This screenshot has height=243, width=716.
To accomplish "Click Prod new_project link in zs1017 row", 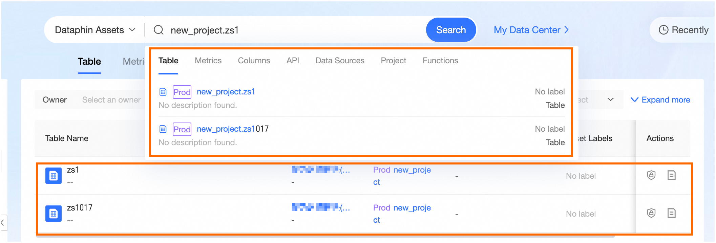I will pos(402,214).
